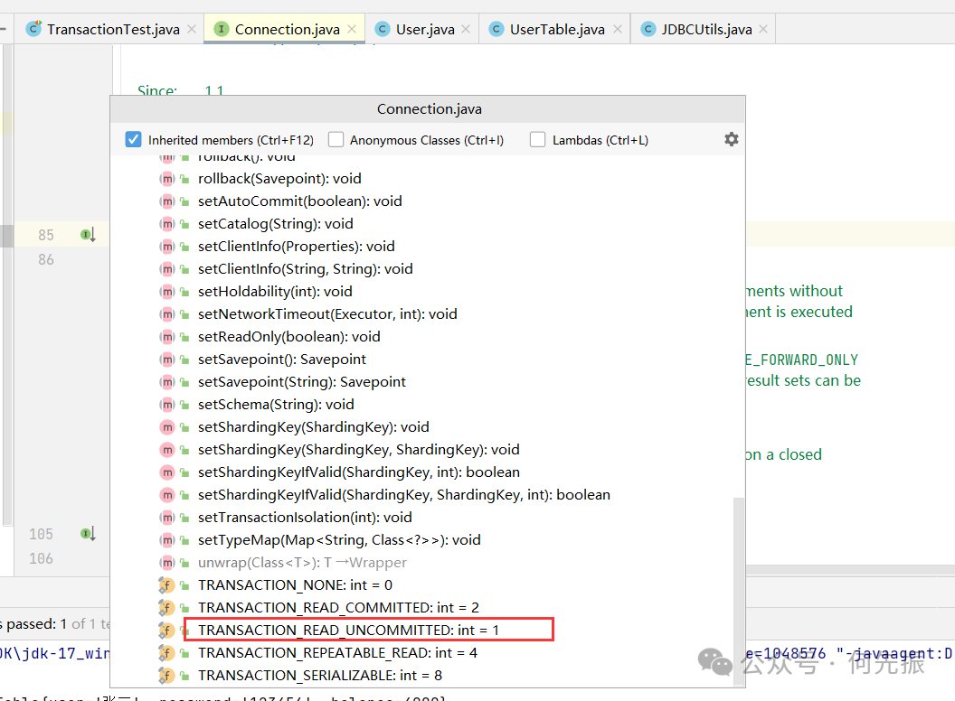Click field icon beside TRANSACTION_SERIALIZABLE
The image size is (955, 701).
(x=166, y=675)
